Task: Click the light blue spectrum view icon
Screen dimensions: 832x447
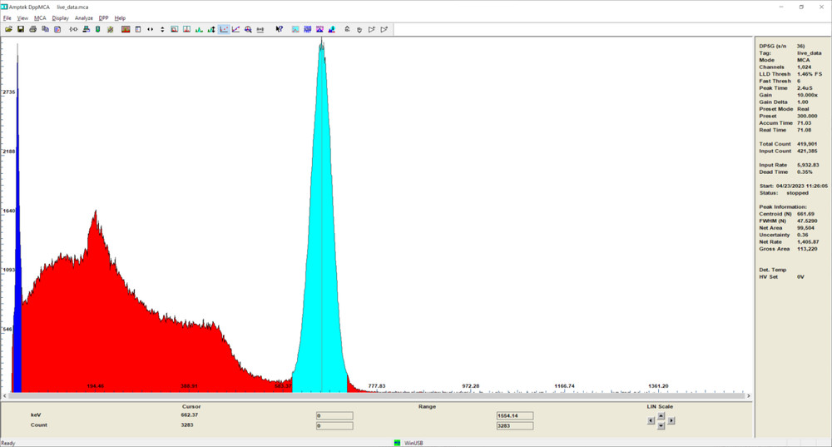Action: coord(295,30)
